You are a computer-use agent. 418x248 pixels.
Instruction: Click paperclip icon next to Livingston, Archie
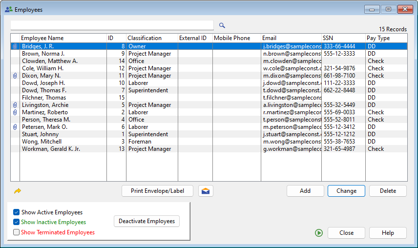pyautogui.click(x=15, y=105)
